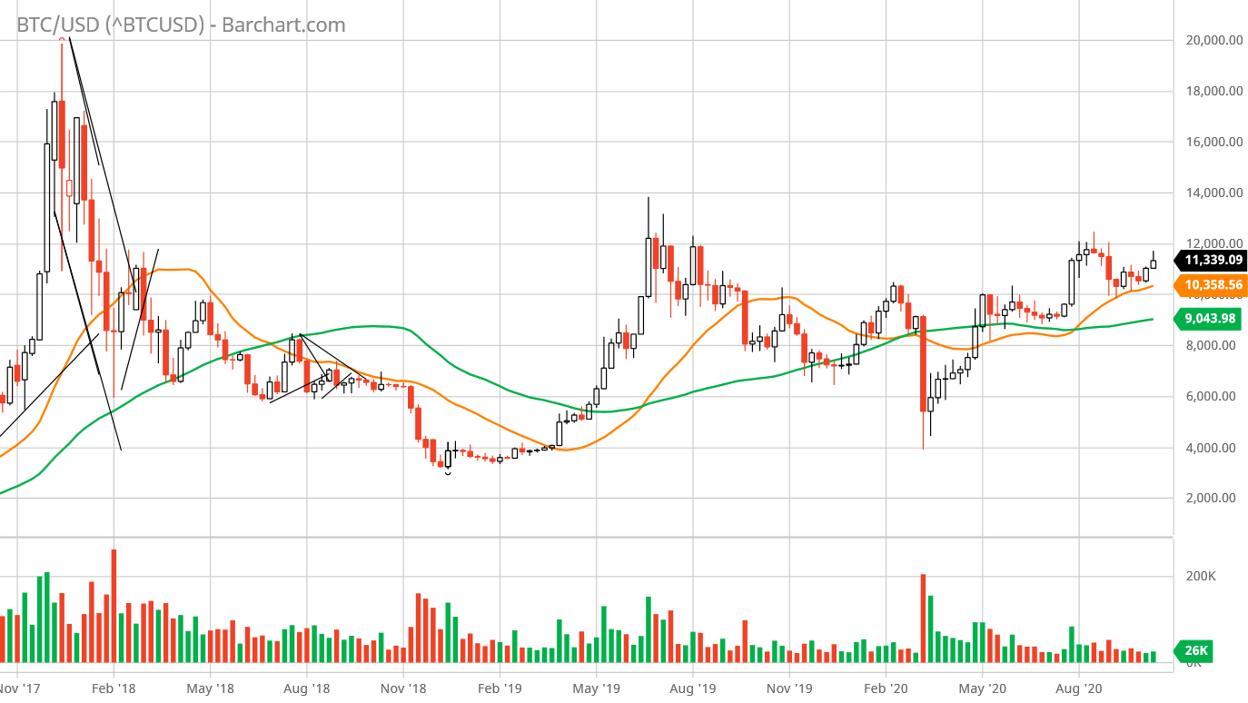Click the green 26K volume tag
The height and width of the screenshot is (703, 1248).
1194,650
